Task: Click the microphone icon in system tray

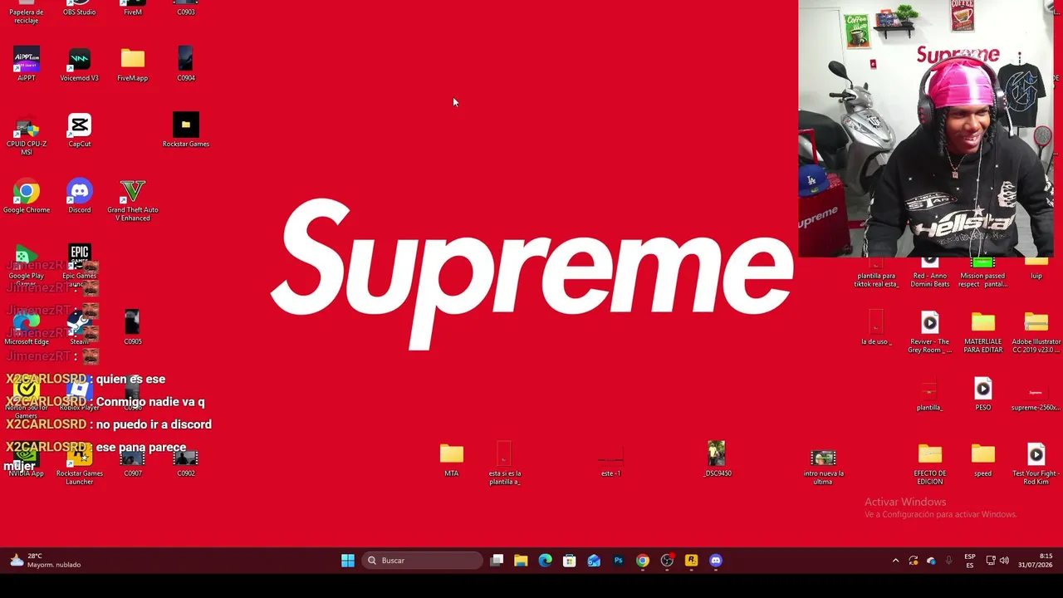Action: tap(948, 561)
